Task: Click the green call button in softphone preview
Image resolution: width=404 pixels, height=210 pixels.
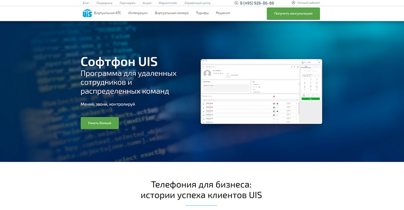Action: [310, 98]
